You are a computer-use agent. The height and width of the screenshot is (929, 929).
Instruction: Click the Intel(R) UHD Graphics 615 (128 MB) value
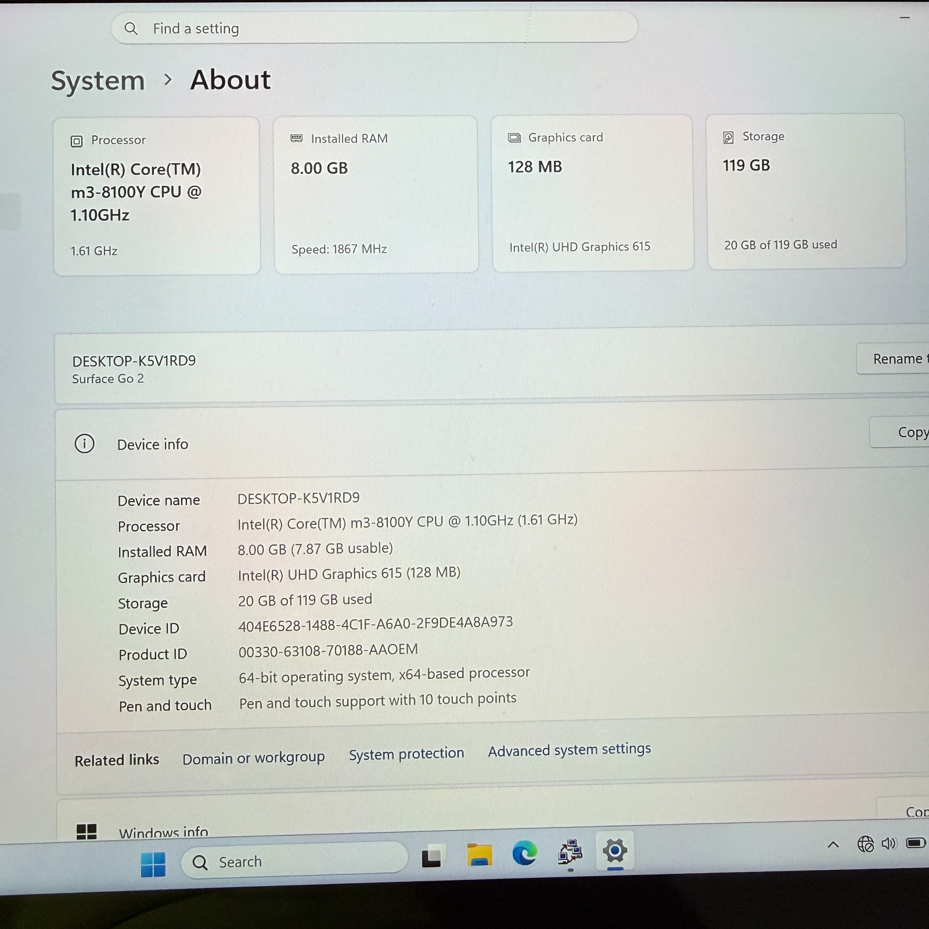(349, 574)
